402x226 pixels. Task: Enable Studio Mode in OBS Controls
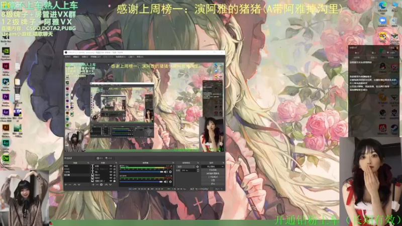pyautogui.click(x=213, y=177)
